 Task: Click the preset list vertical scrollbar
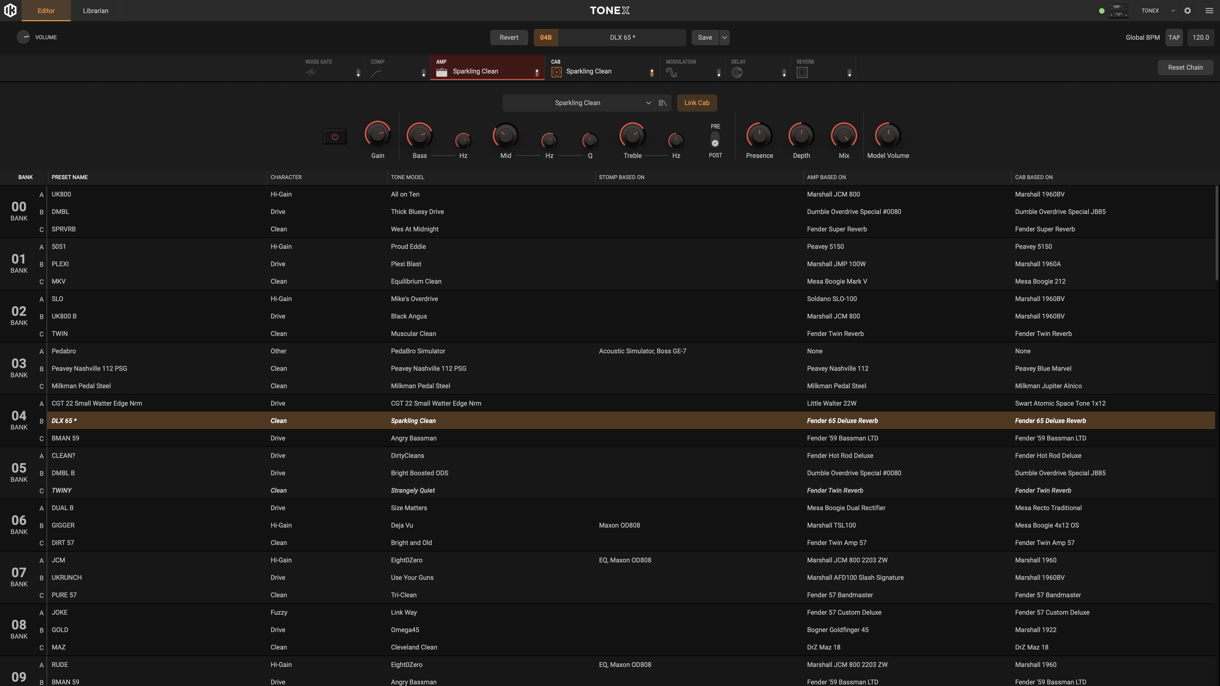pos(1217,232)
